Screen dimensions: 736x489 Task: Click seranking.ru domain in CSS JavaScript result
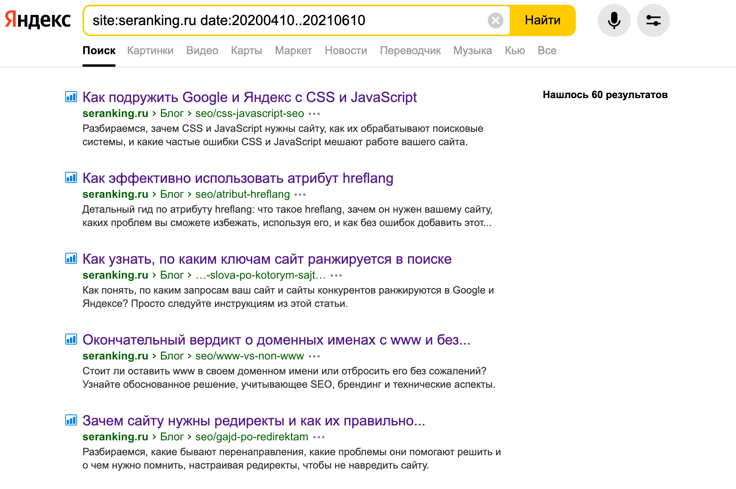point(115,113)
